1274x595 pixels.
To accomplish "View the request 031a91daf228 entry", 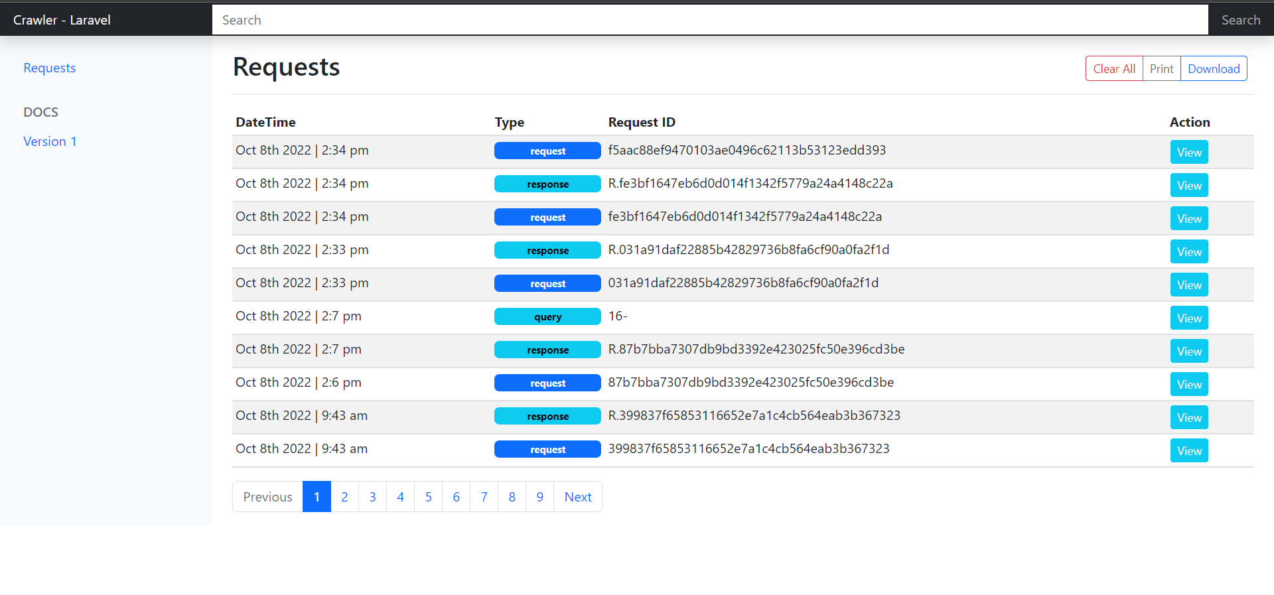I will point(1188,285).
